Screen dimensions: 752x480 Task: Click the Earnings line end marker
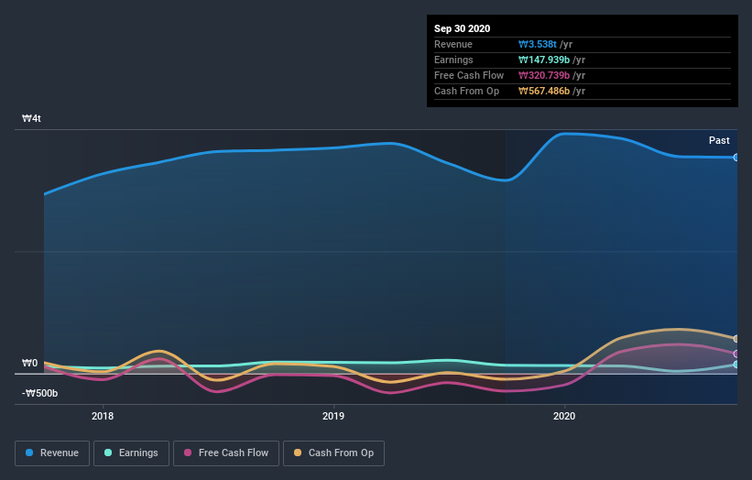point(736,365)
